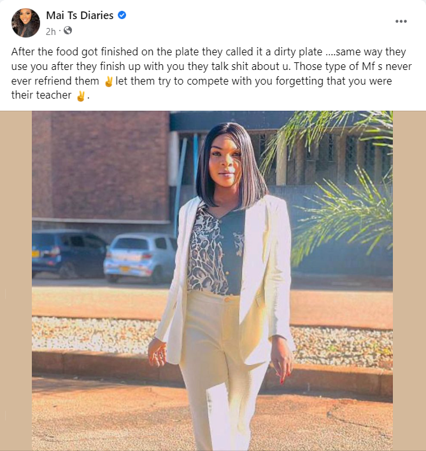Screen dimensions: 426x451
Task: Click the words 'dirty plate' in the post
Action: [x=298, y=52]
